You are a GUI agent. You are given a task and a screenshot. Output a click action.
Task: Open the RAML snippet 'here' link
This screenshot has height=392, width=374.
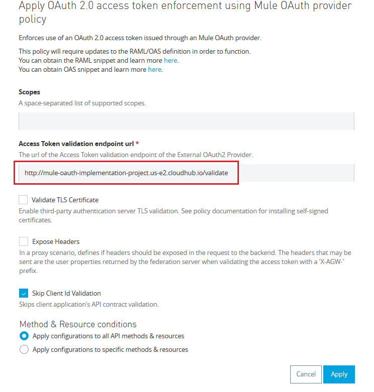tap(170, 61)
